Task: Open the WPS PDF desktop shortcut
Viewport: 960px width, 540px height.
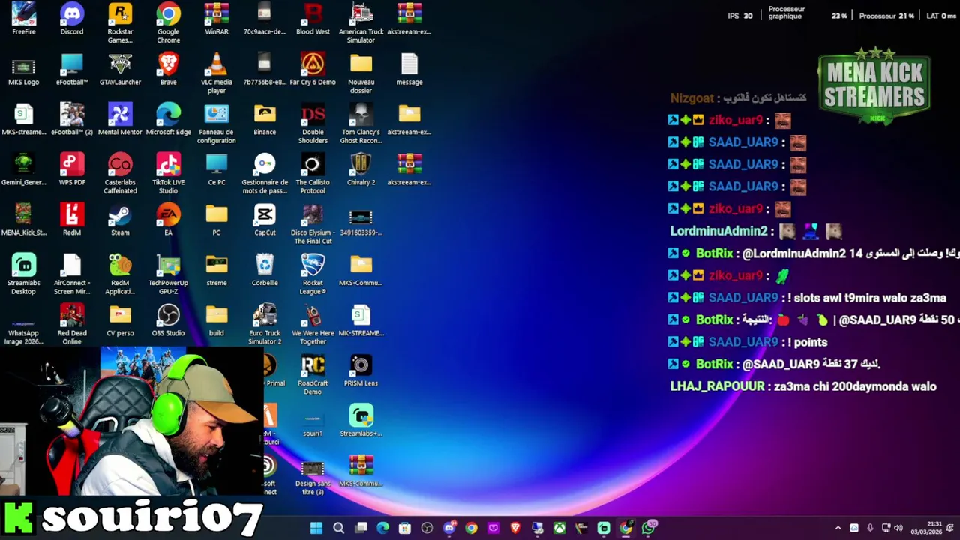Action: tap(72, 169)
